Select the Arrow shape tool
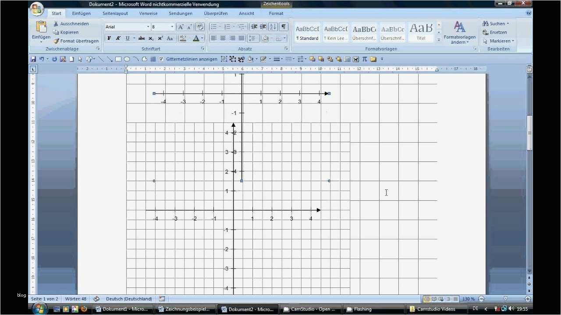Viewport: 561px width, 315px height. point(110,59)
